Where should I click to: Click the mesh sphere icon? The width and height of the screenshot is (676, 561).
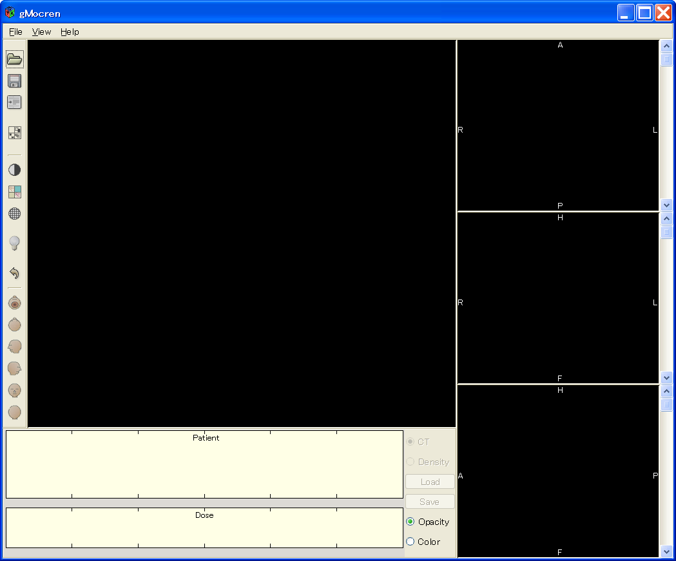pos(14,213)
